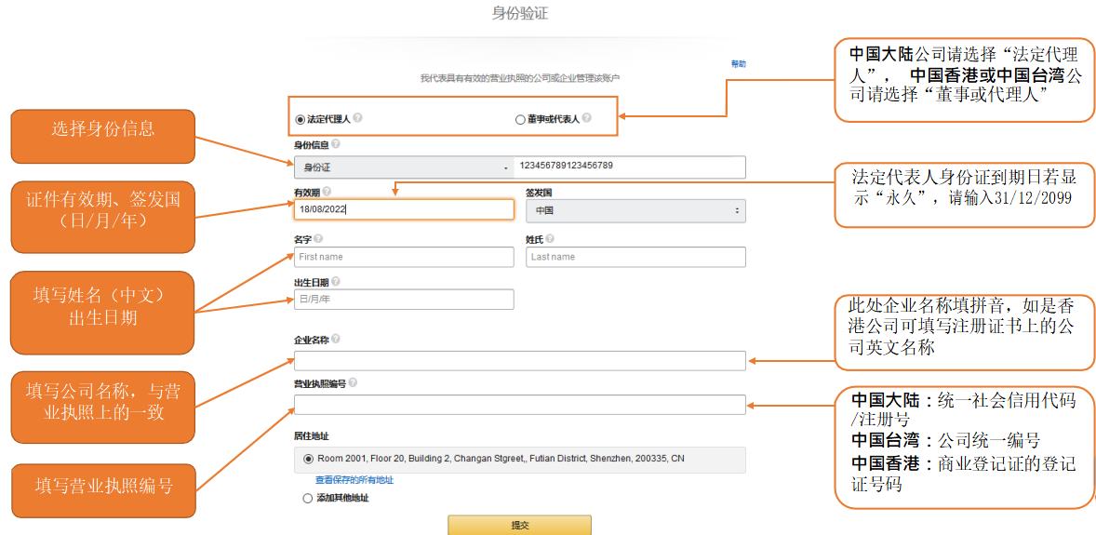Click the 身份验证 page heading
Screen dimensions: 1096x535
pyautogui.click(x=519, y=13)
